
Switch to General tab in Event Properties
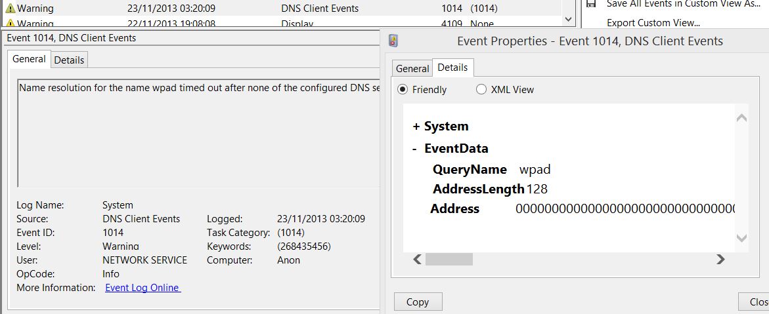pos(412,68)
